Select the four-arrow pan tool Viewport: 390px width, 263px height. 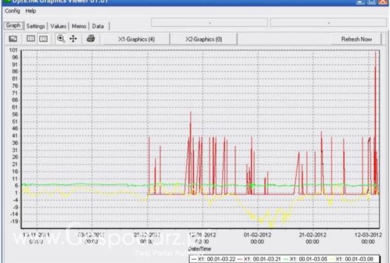coord(73,39)
